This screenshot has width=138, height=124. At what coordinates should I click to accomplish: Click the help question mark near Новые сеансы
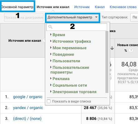tap(131, 50)
